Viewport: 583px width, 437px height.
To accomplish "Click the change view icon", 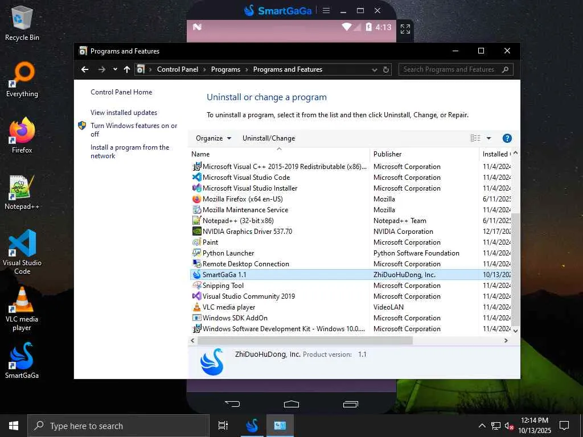I will [475, 138].
